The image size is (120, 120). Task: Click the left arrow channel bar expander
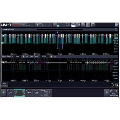tap(4, 93)
